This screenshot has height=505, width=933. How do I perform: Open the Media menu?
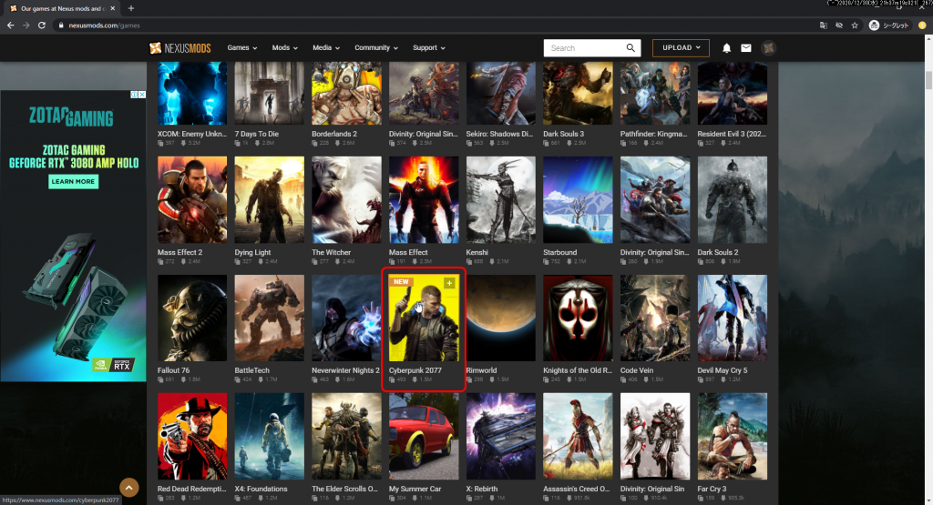point(325,47)
